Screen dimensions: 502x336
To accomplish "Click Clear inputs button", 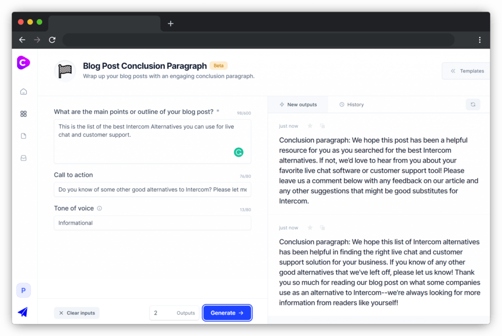I will point(77,313).
